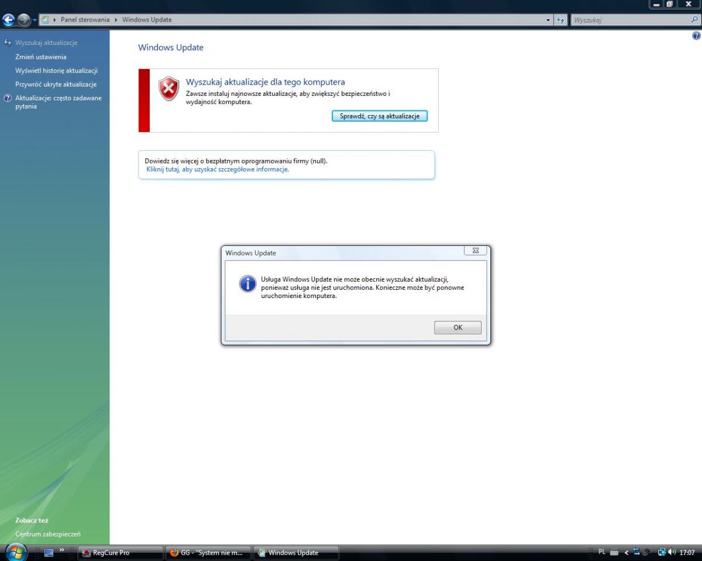This screenshot has height=561, width=702.
Task: Click the blue information icon in the dialog
Action: click(247, 283)
